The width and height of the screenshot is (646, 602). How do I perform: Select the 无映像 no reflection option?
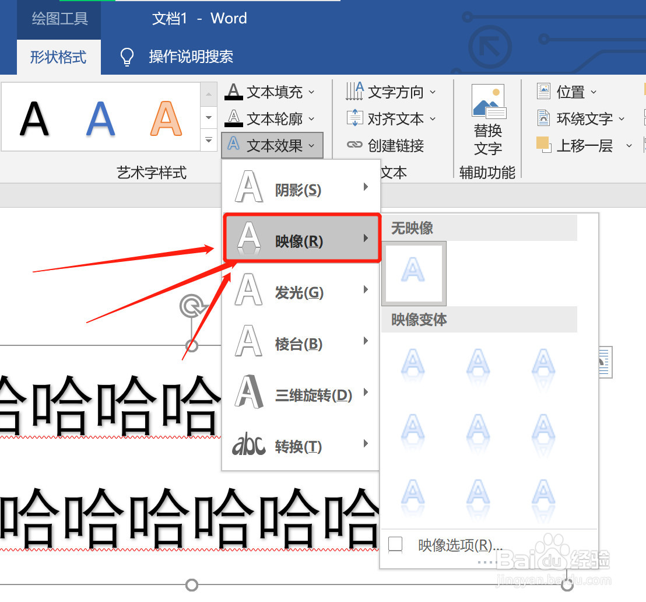coord(414,273)
